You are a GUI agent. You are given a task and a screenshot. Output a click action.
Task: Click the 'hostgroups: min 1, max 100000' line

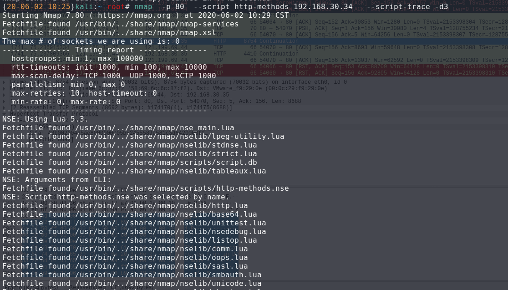tap(77, 59)
